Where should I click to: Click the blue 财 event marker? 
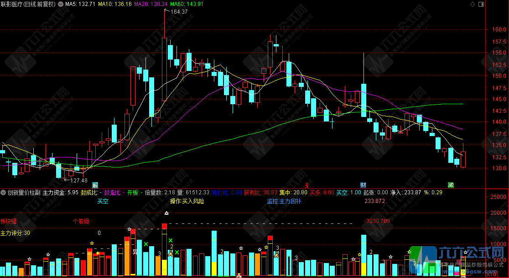pyautogui.click(x=364, y=185)
